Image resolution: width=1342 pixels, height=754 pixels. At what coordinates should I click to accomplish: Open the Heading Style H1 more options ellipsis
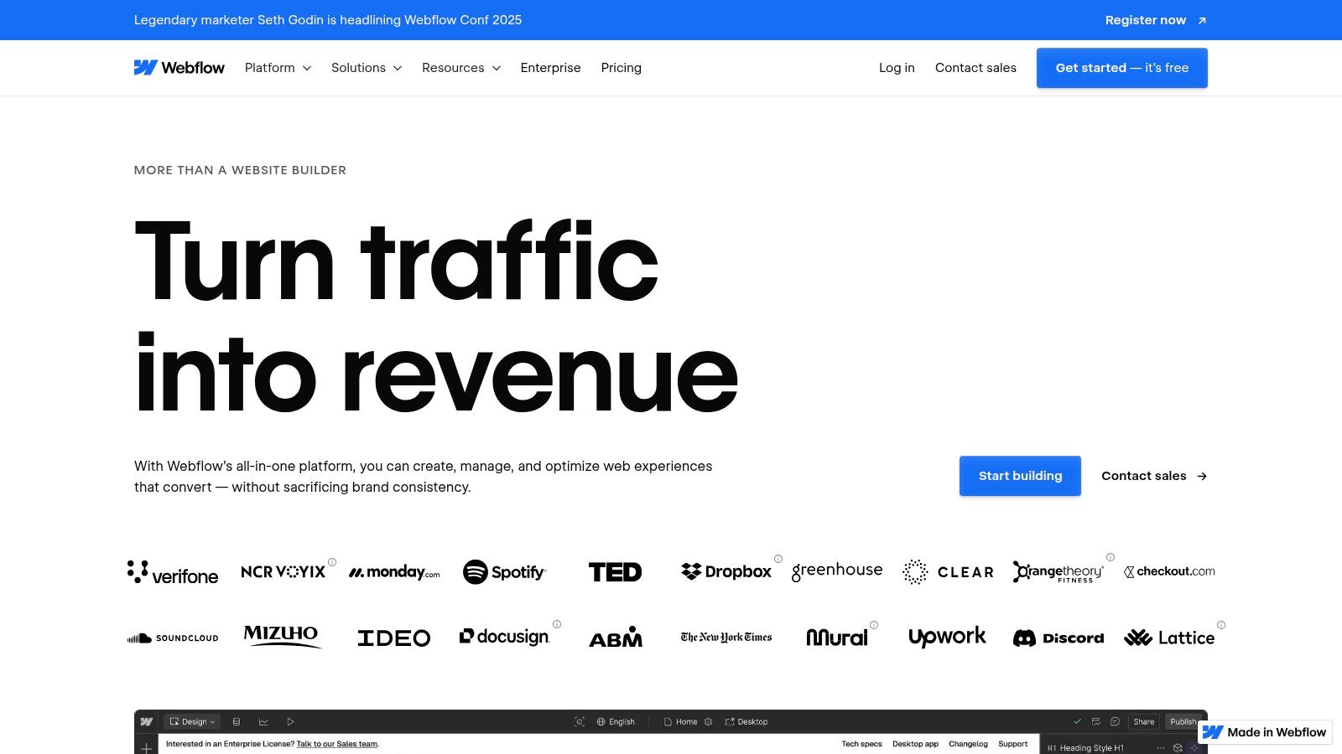click(1160, 748)
